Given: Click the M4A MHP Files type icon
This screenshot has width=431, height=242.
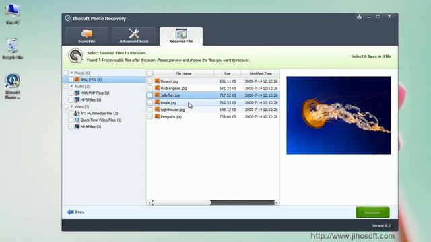Looking at the screenshot, I should click(x=77, y=93).
